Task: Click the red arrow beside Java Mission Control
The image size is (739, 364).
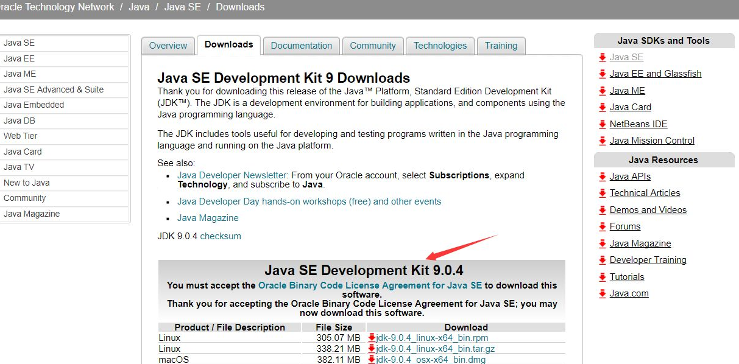Action: pyautogui.click(x=602, y=141)
